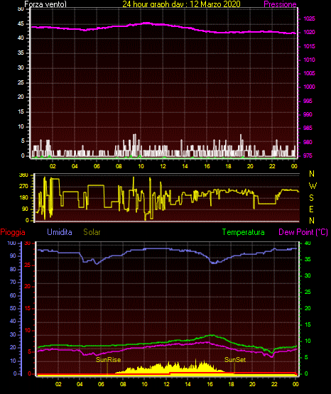331x394 pixels.
Task: Click the yellow 'E' compass label
Action: (311, 209)
